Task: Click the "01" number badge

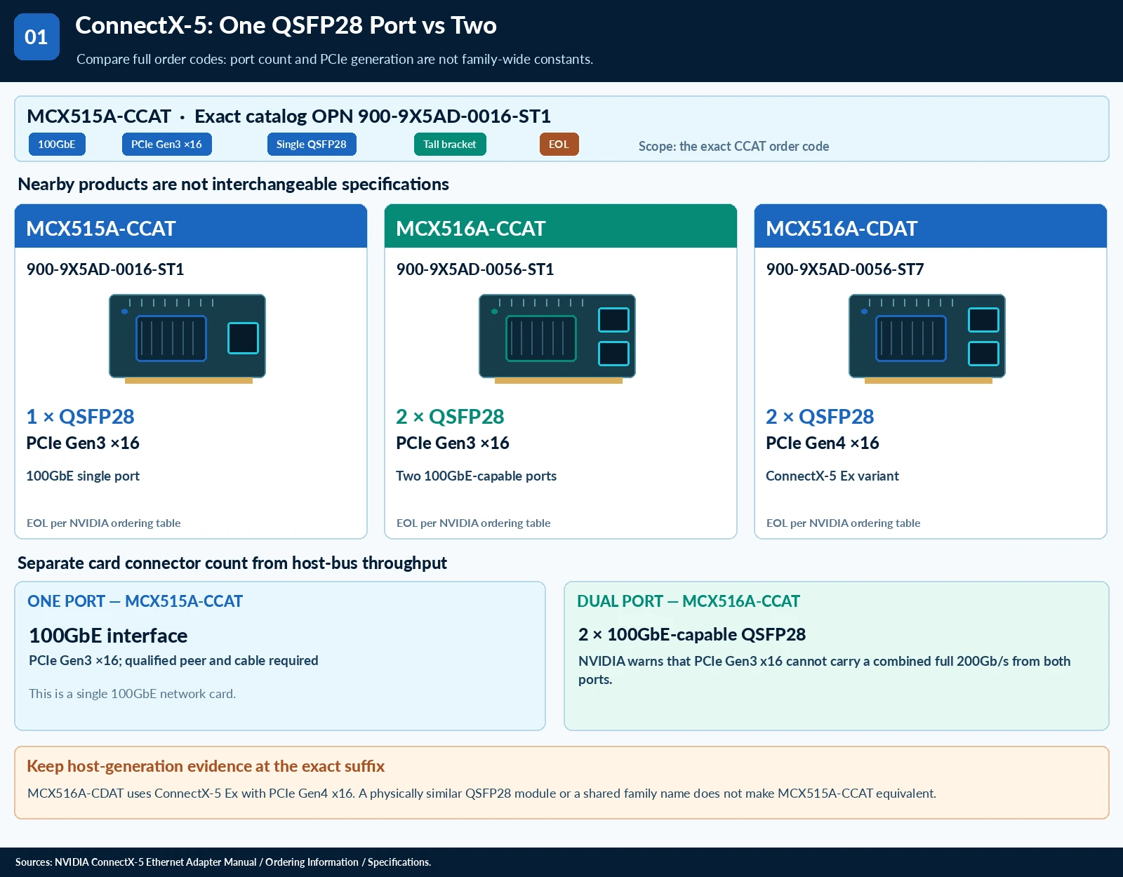Action: [36, 36]
